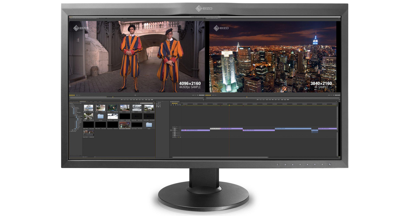Add Marker in the Source monitor

pos(122,99)
